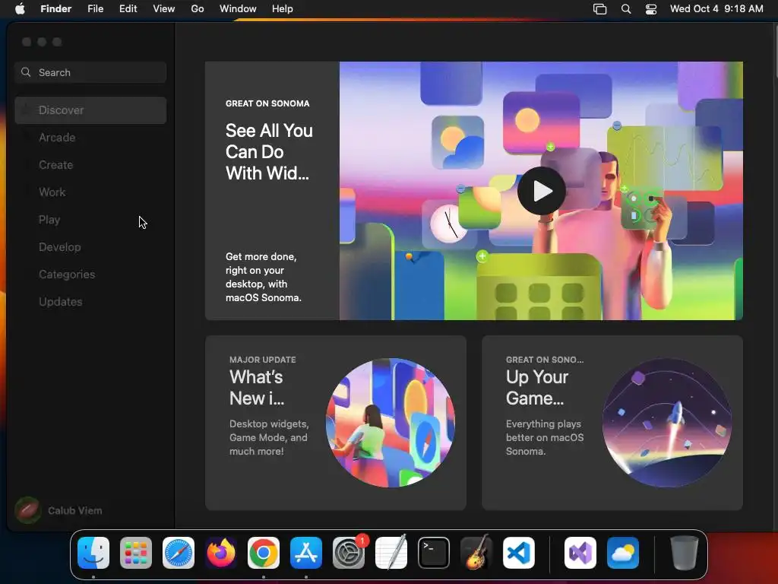The height and width of the screenshot is (584, 778).
Task: Launch Firefox from the dock
Action: point(221,553)
